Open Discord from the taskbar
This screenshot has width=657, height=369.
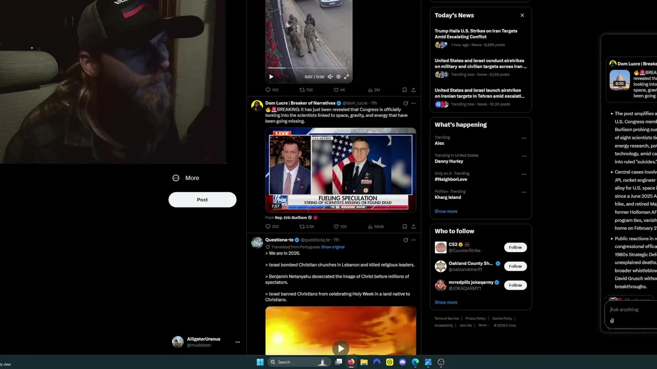402,362
